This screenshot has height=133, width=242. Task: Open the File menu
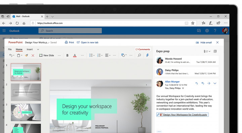tap(10, 49)
